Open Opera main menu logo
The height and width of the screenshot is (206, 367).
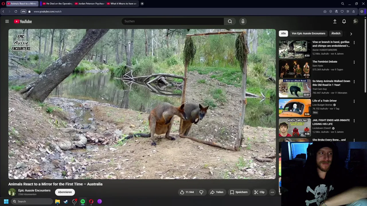pyautogui.click(x=3, y=4)
